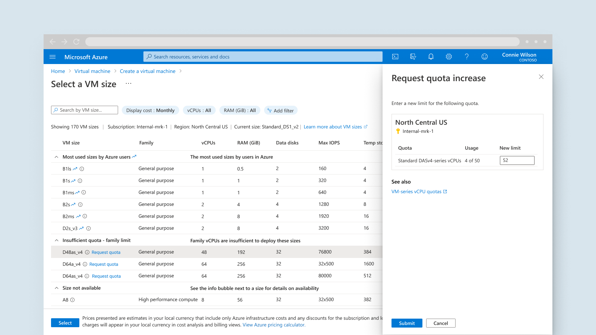This screenshot has width=596, height=335.
Task: Collapse the Most used sizes group
Action: coord(57,157)
